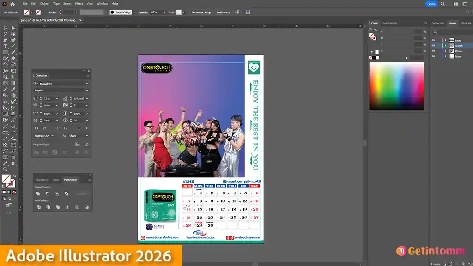Click the color spectrum picker

point(396,86)
